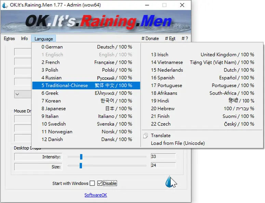Expand the dropdown arrow on left panel
The image size is (265, 203).
pos(17,94)
